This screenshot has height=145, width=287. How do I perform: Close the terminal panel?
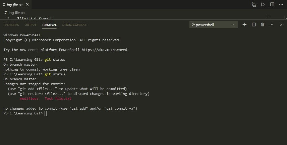pos(281,25)
